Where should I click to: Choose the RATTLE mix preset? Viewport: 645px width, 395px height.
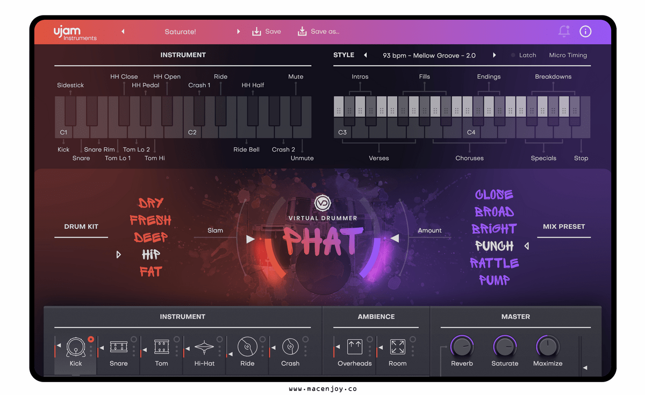tap(494, 263)
